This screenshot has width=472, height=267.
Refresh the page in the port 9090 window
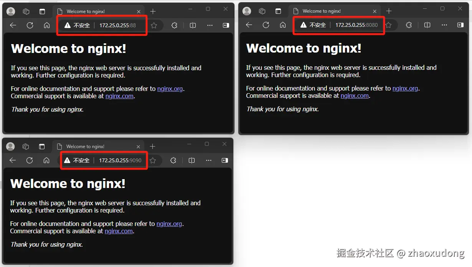[30, 160]
